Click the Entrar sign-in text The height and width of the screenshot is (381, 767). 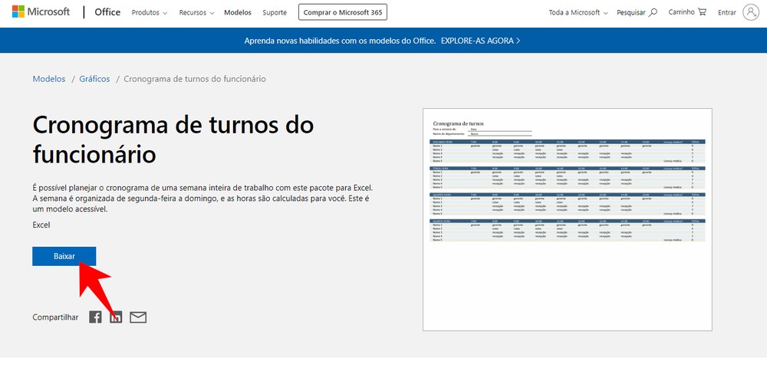(x=727, y=13)
